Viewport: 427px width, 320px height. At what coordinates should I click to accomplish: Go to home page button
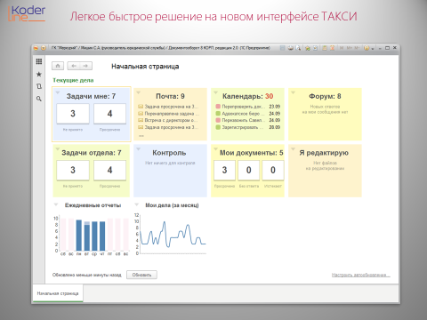click(x=58, y=66)
